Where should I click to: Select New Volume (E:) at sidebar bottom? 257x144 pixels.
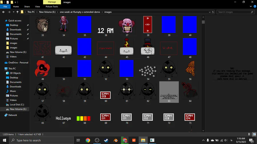(18, 109)
